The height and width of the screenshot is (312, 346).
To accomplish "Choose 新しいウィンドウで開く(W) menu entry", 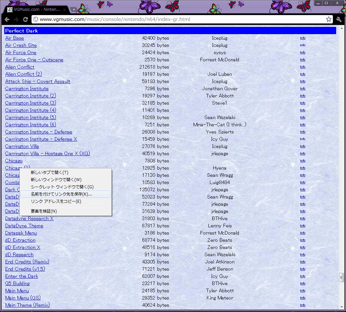I will (56, 180).
